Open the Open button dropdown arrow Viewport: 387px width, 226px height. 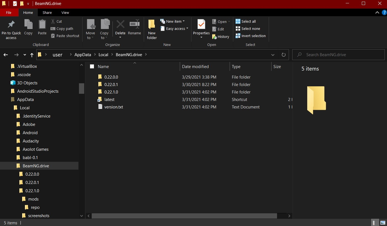229,22
